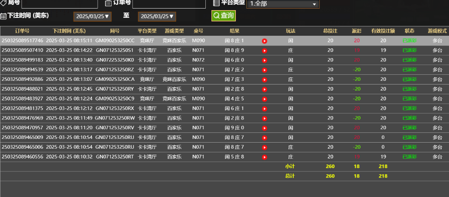
Task: Play replay icon for order 250325089476969
Action: [x=264, y=118]
